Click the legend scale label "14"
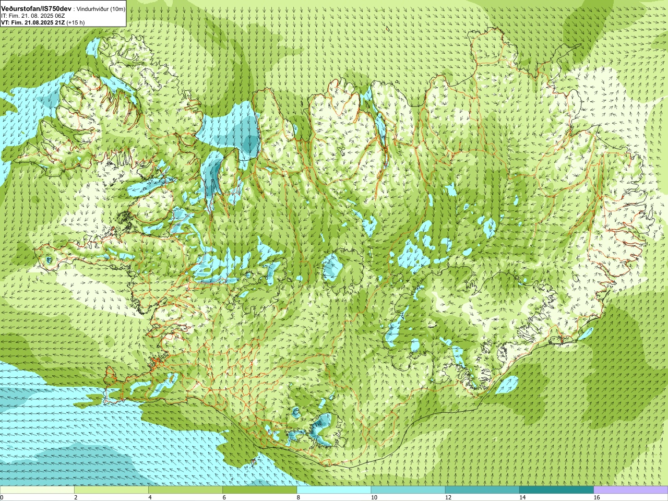668x501 pixels. pos(522,497)
